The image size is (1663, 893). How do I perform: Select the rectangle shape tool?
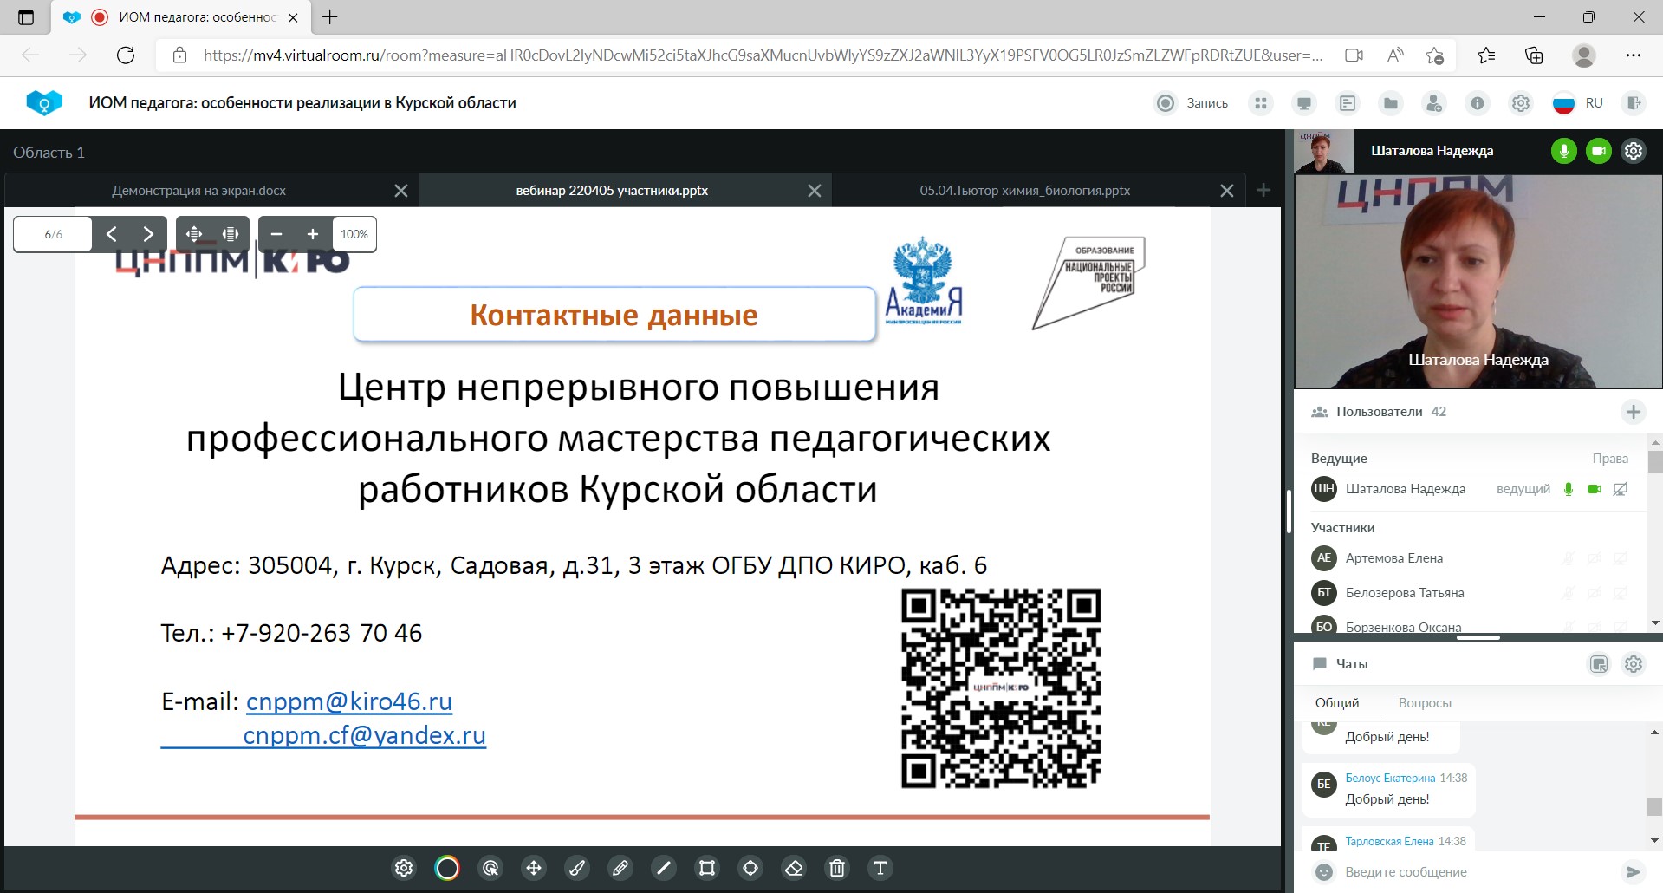coord(707,868)
